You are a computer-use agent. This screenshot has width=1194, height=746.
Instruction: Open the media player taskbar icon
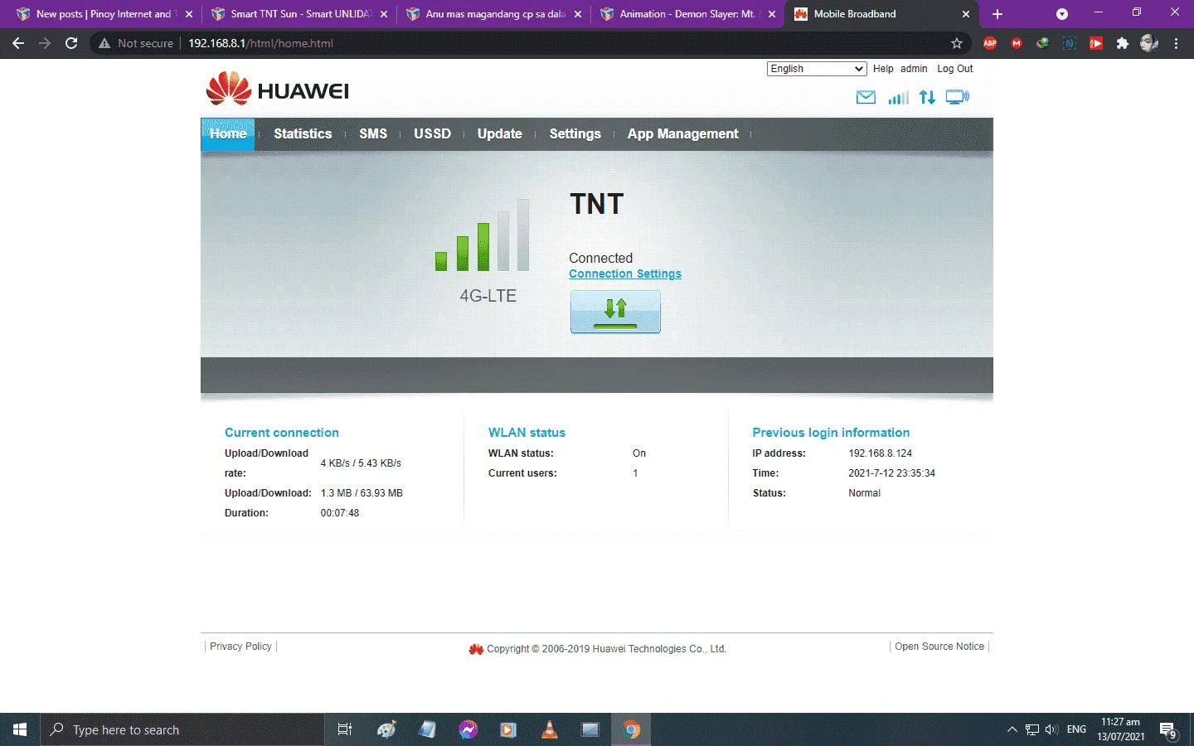click(508, 729)
